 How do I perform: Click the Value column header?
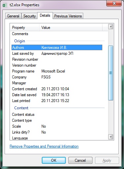pyautogui.click(x=71, y=28)
